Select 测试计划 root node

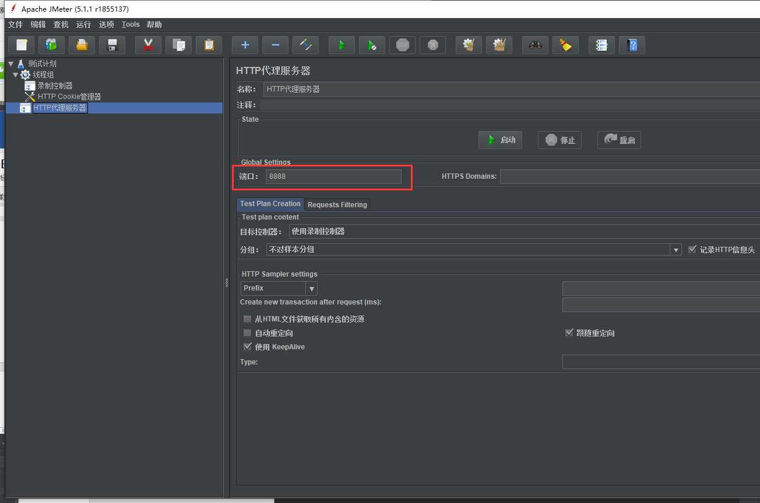pos(42,63)
